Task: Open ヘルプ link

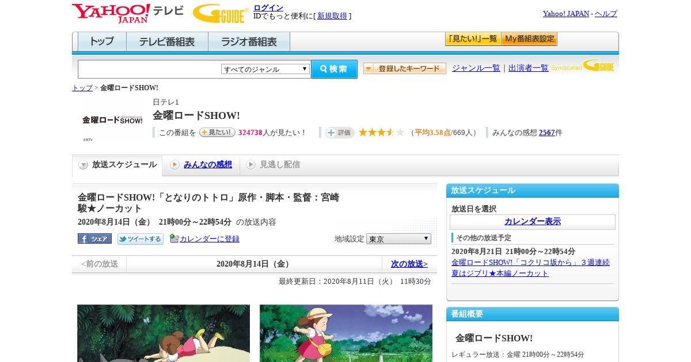Action: tap(606, 14)
